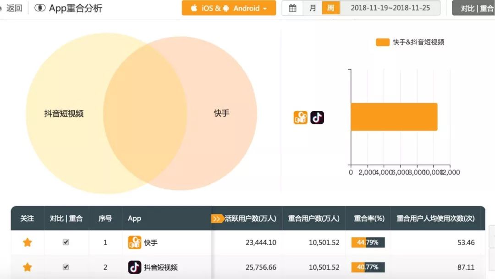Viewport: 495px width, 279px height.
Task: Click the 53.46 usage count value
Action: click(466, 242)
